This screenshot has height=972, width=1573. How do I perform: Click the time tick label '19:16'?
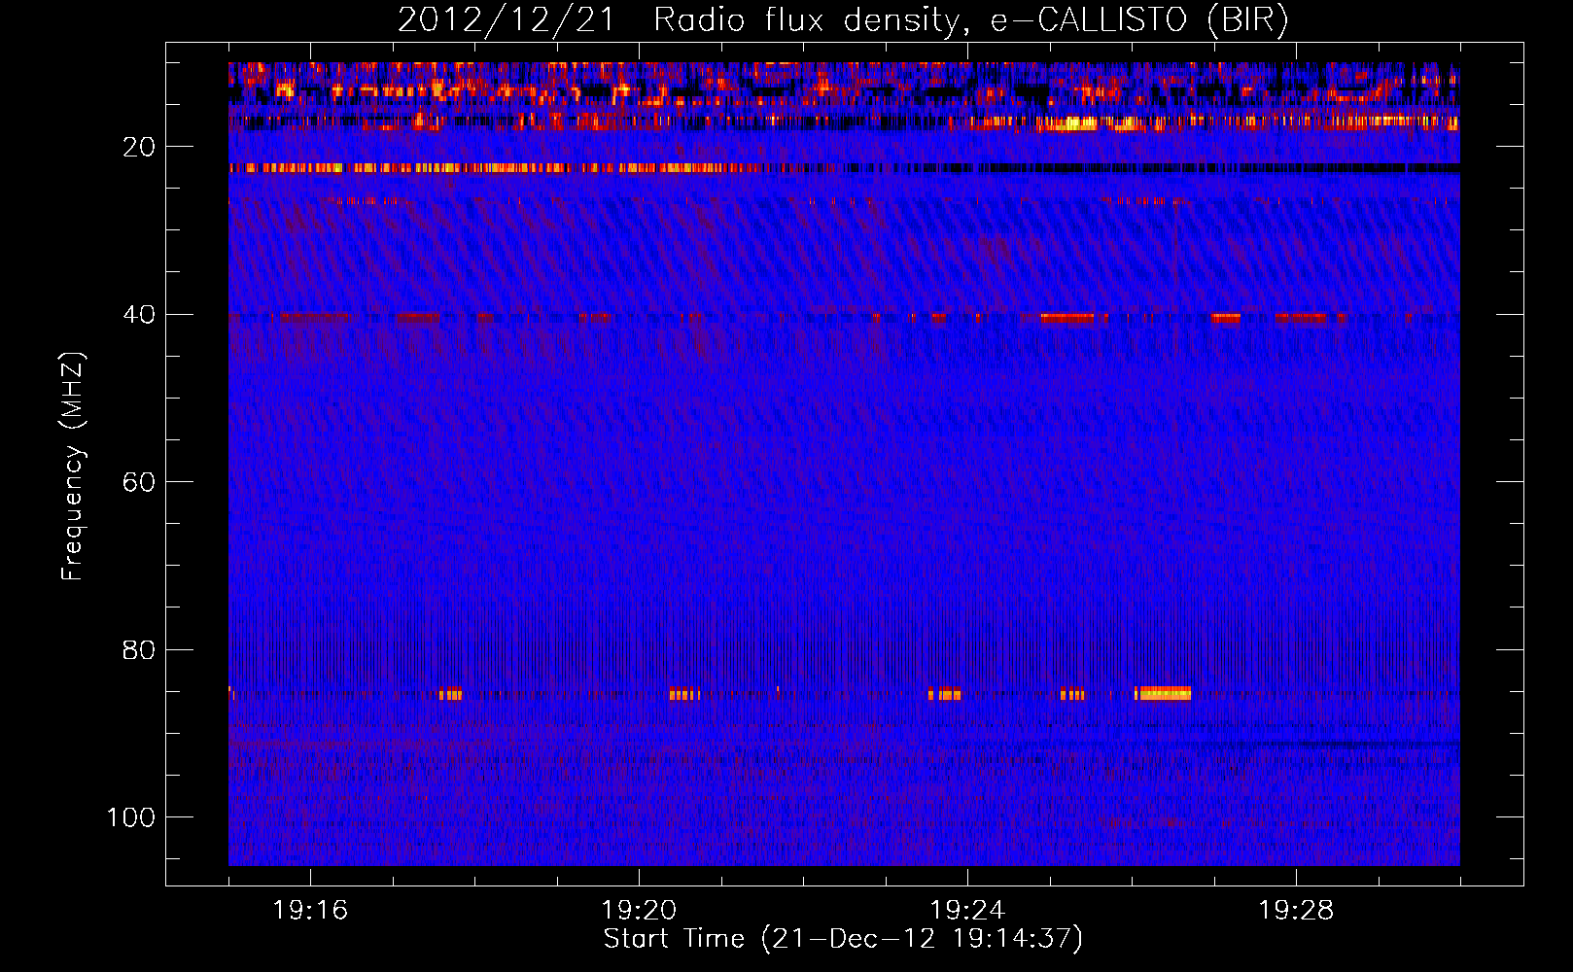(x=310, y=911)
